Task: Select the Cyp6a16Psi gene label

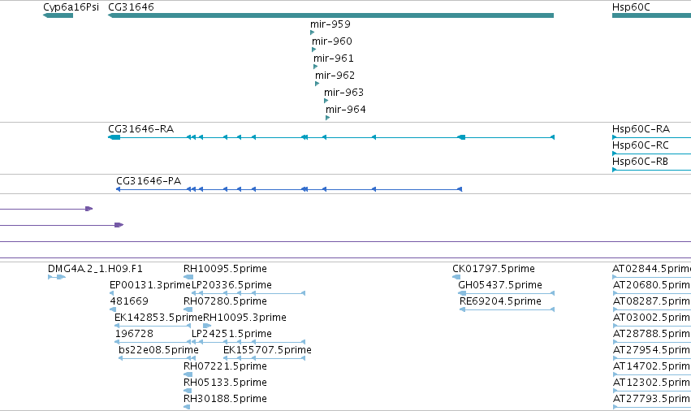Action: [71, 7]
